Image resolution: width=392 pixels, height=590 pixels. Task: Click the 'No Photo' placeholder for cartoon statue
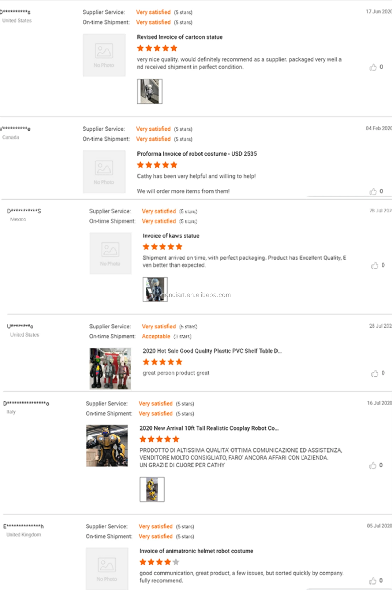104,55
